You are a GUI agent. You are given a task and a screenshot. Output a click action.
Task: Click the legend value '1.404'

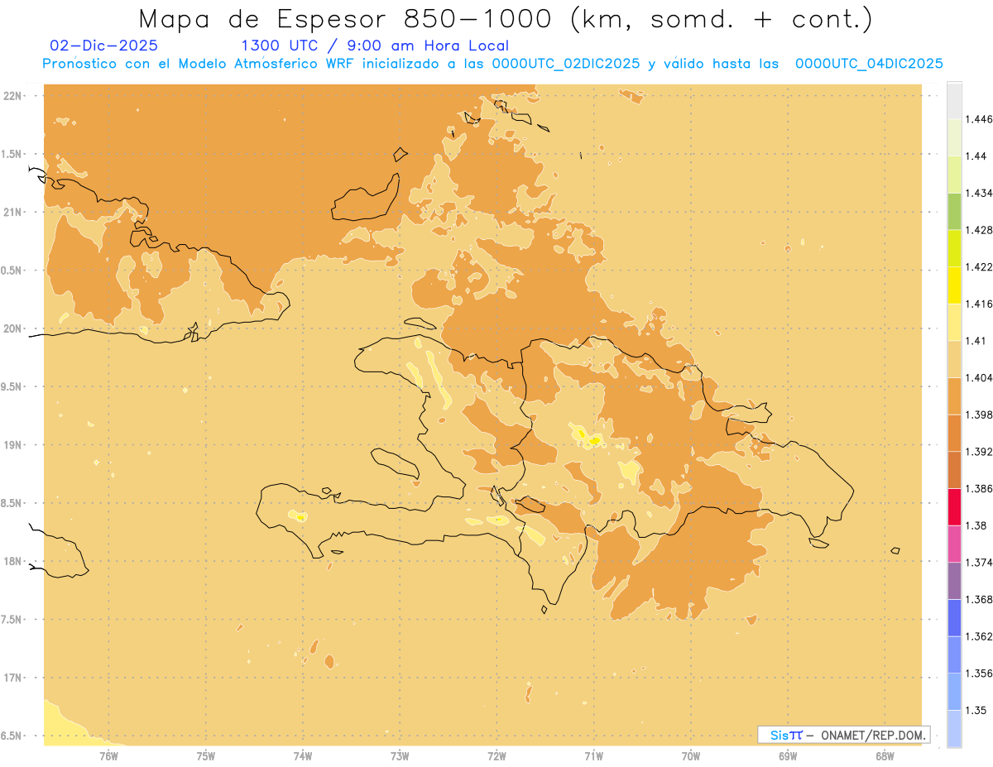point(980,377)
